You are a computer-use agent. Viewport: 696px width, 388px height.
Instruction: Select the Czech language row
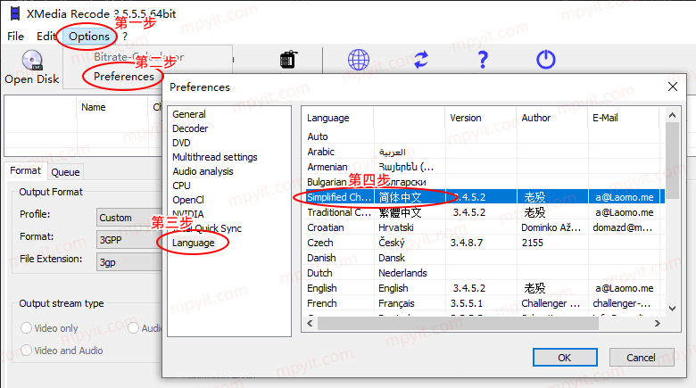coord(484,243)
